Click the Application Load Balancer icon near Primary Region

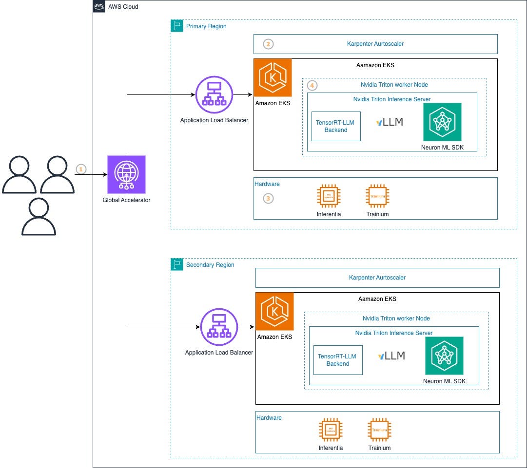(215, 95)
